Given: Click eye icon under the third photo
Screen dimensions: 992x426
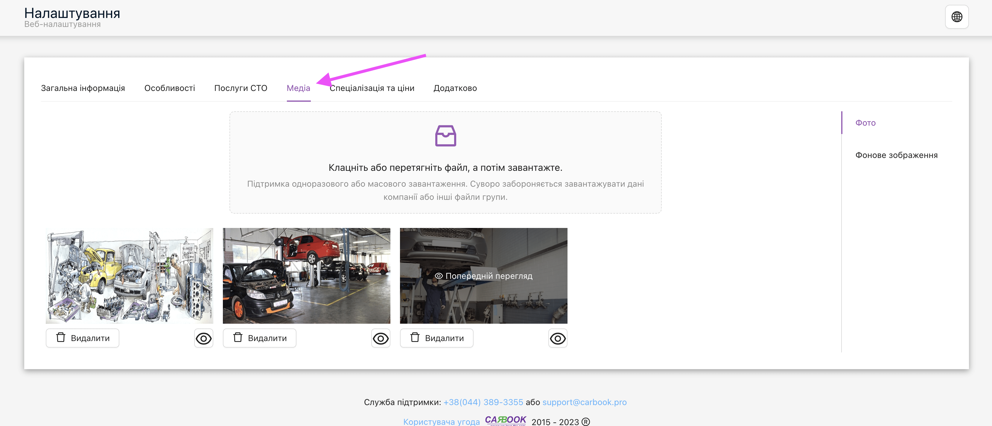Looking at the screenshot, I should tap(558, 339).
